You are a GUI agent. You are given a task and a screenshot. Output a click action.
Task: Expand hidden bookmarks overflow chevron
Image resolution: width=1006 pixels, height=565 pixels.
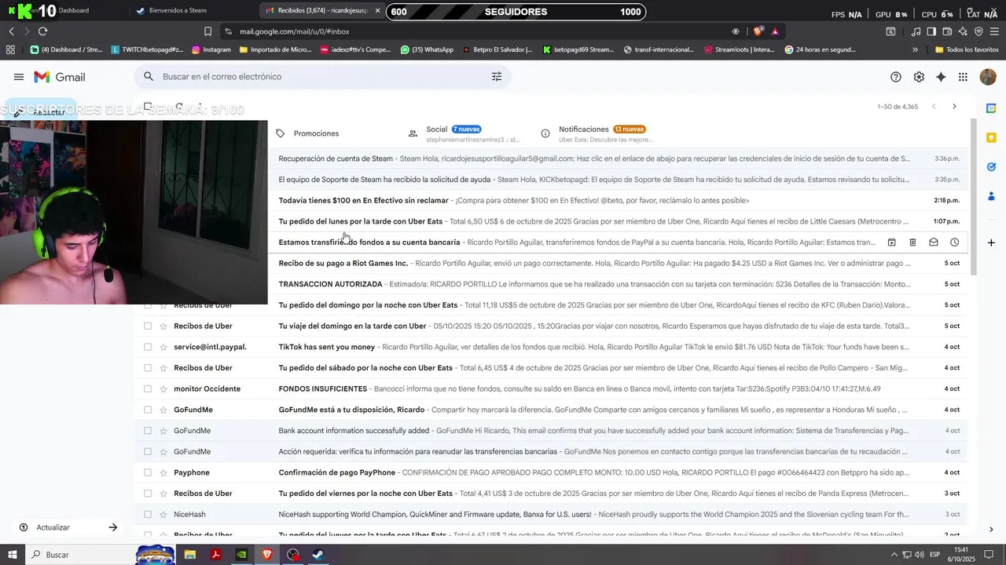point(915,49)
